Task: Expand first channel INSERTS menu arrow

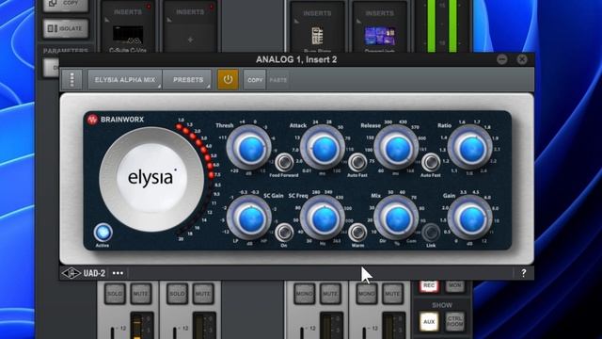Action: point(107,19)
